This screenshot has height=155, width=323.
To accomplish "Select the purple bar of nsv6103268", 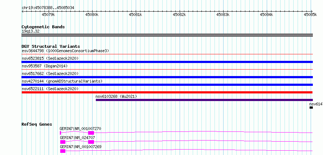I will click(x=204, y=100).
